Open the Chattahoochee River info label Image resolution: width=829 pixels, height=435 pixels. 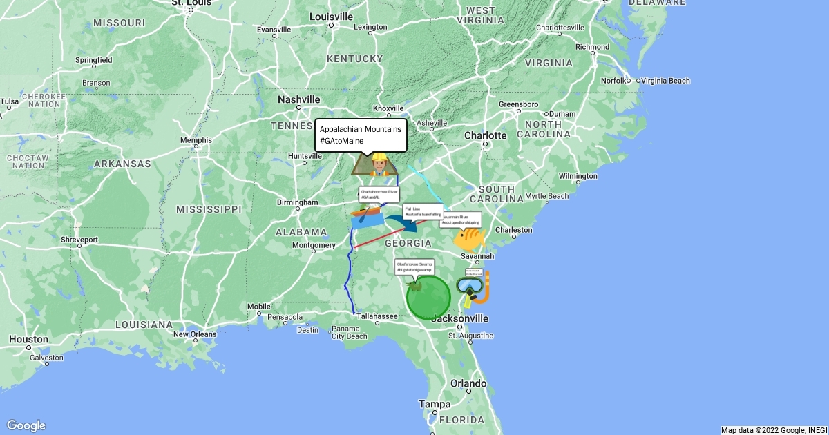coord(379,194)
